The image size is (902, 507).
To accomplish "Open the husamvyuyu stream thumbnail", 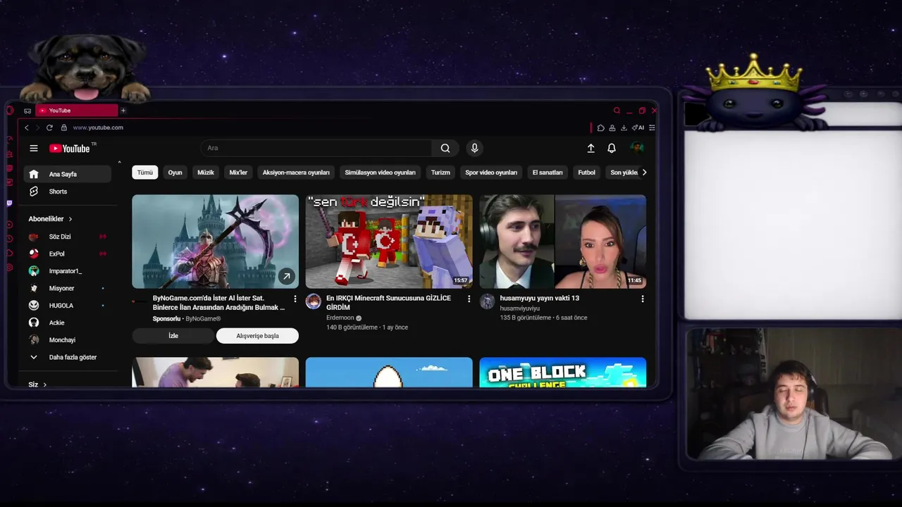I will 562,242.
